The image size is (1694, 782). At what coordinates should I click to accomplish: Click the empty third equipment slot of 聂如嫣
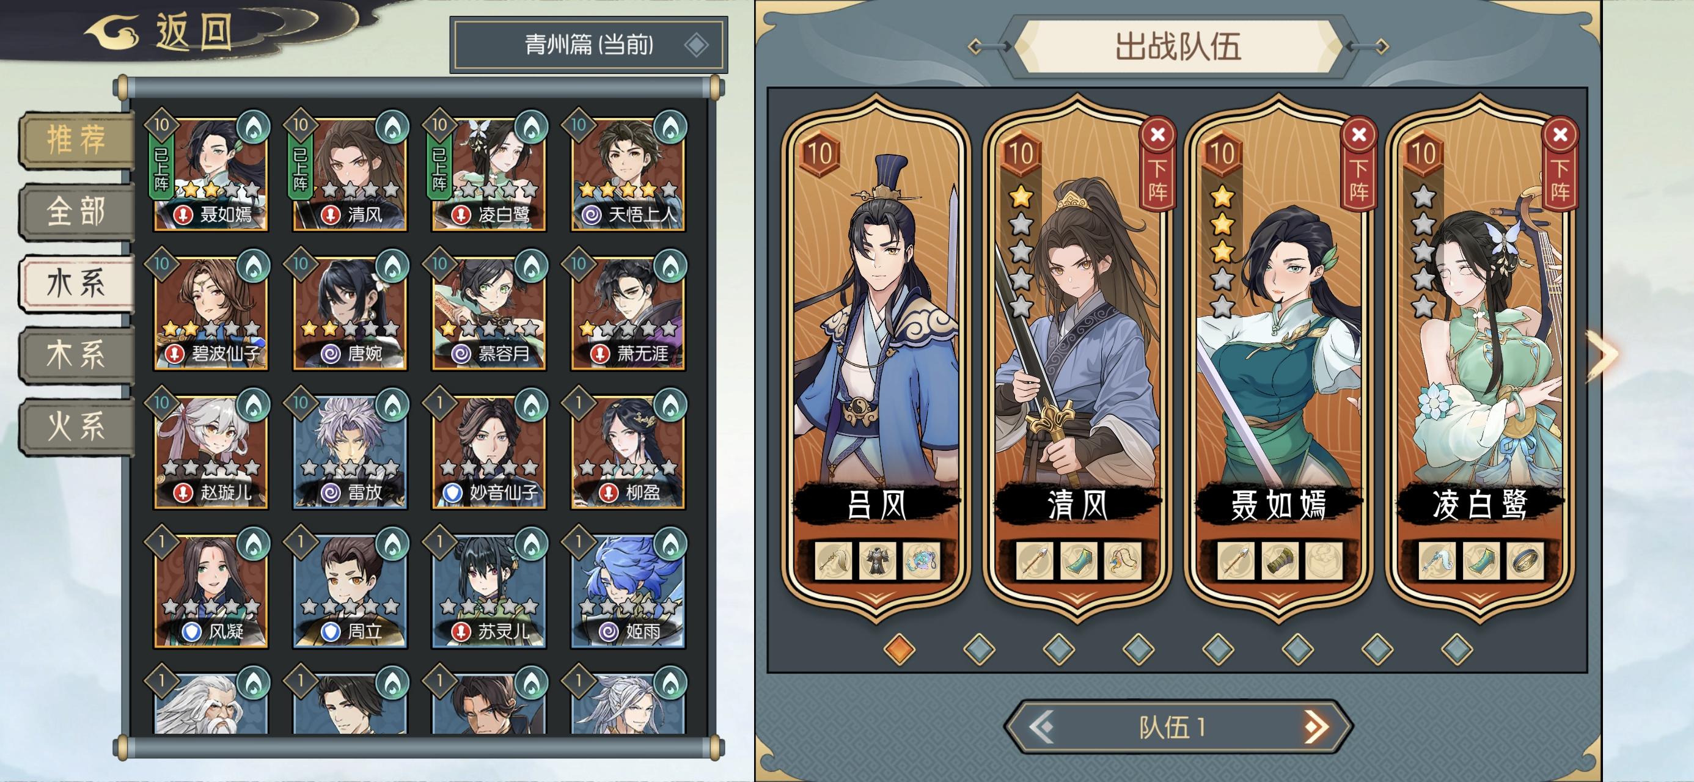coord(1324,561)
